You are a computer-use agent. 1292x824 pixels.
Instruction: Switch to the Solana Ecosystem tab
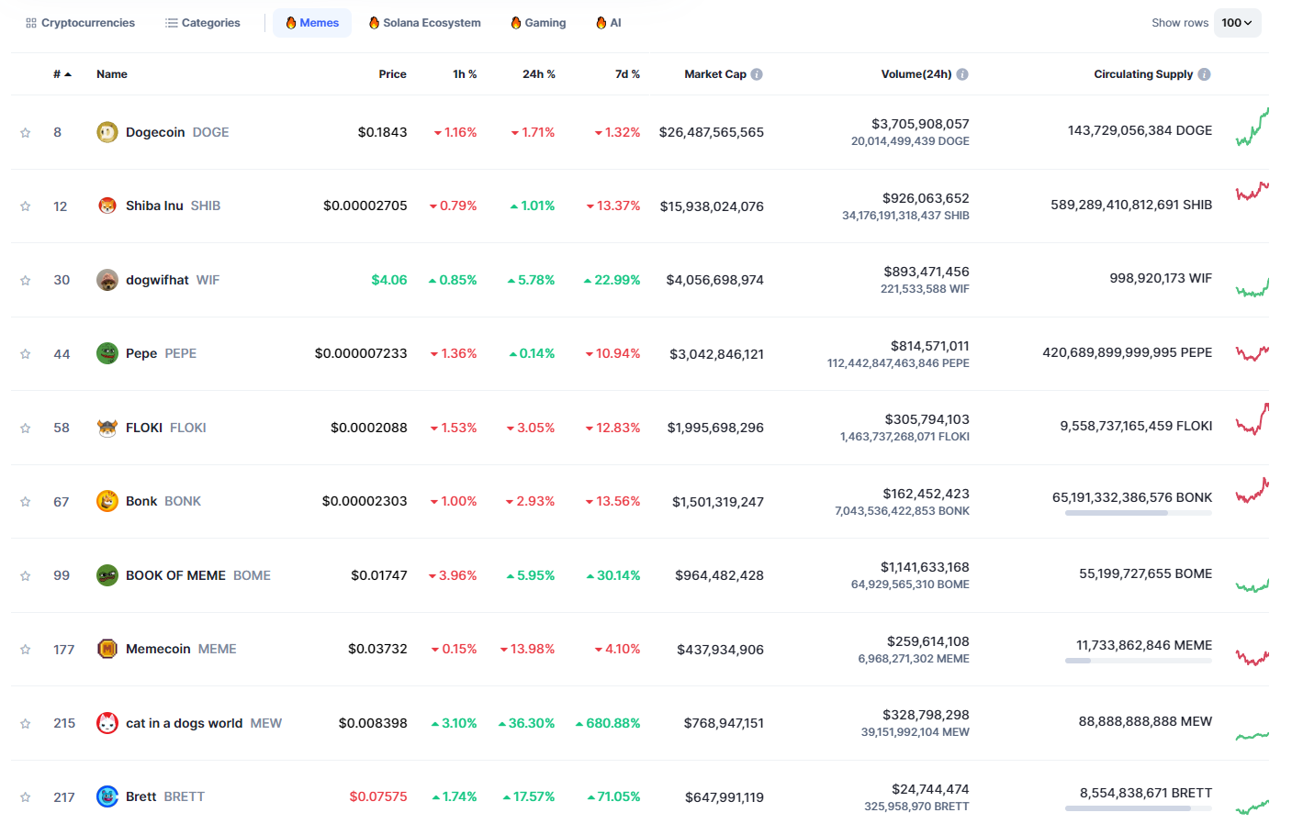point(424,23)
